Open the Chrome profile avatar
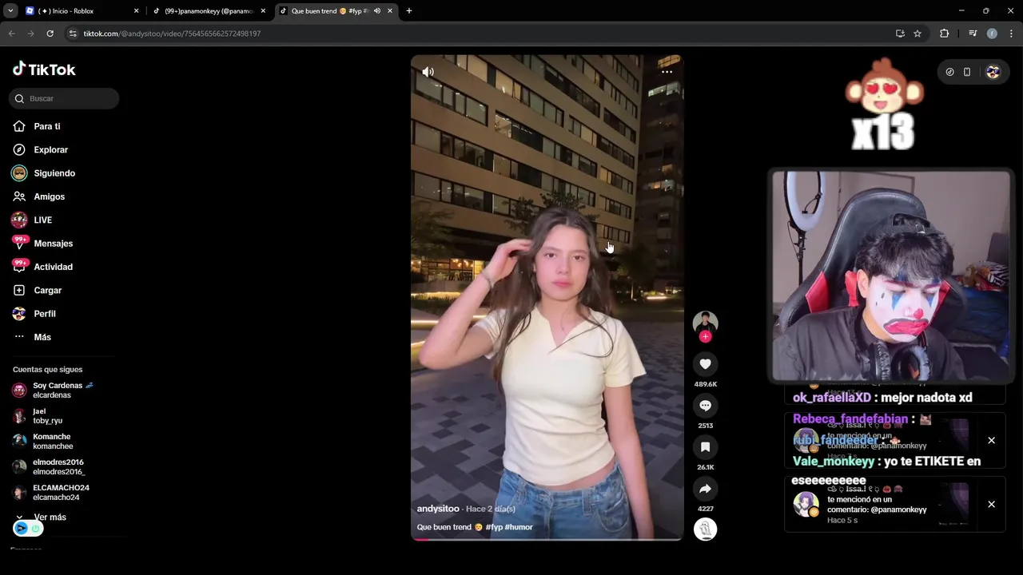The width and height of the screenshot is (1023, 575). click(992, 34)
